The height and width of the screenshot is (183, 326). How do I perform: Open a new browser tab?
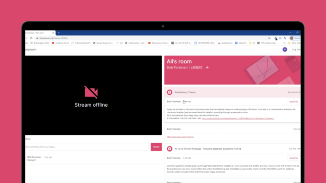[x=59, y=33]
